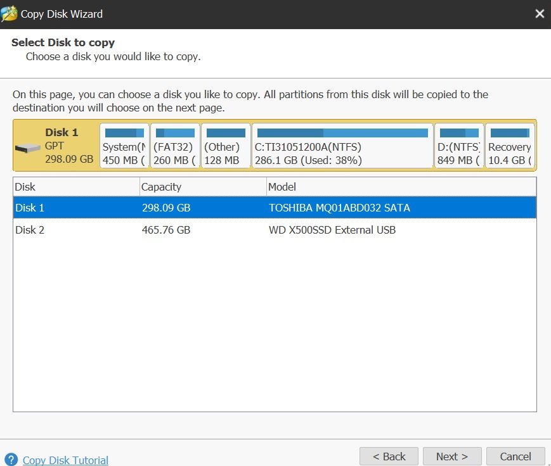Click the C: partition usage bar
This screenshot has height=466, width=551.
[x=342, y=133]
